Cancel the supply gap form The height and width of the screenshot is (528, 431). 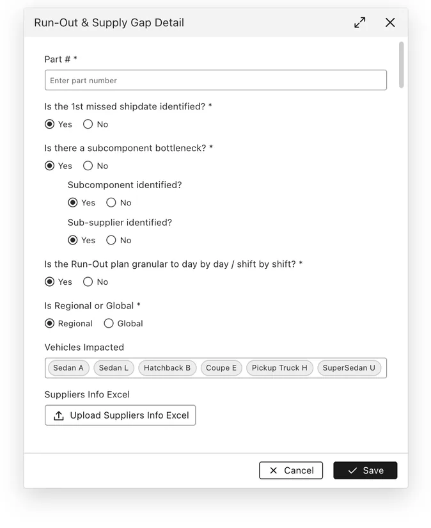(x=291, y=470)
